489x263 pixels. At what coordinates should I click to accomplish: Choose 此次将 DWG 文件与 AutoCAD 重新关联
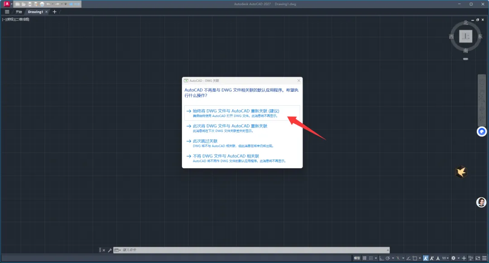coord(242,128)
